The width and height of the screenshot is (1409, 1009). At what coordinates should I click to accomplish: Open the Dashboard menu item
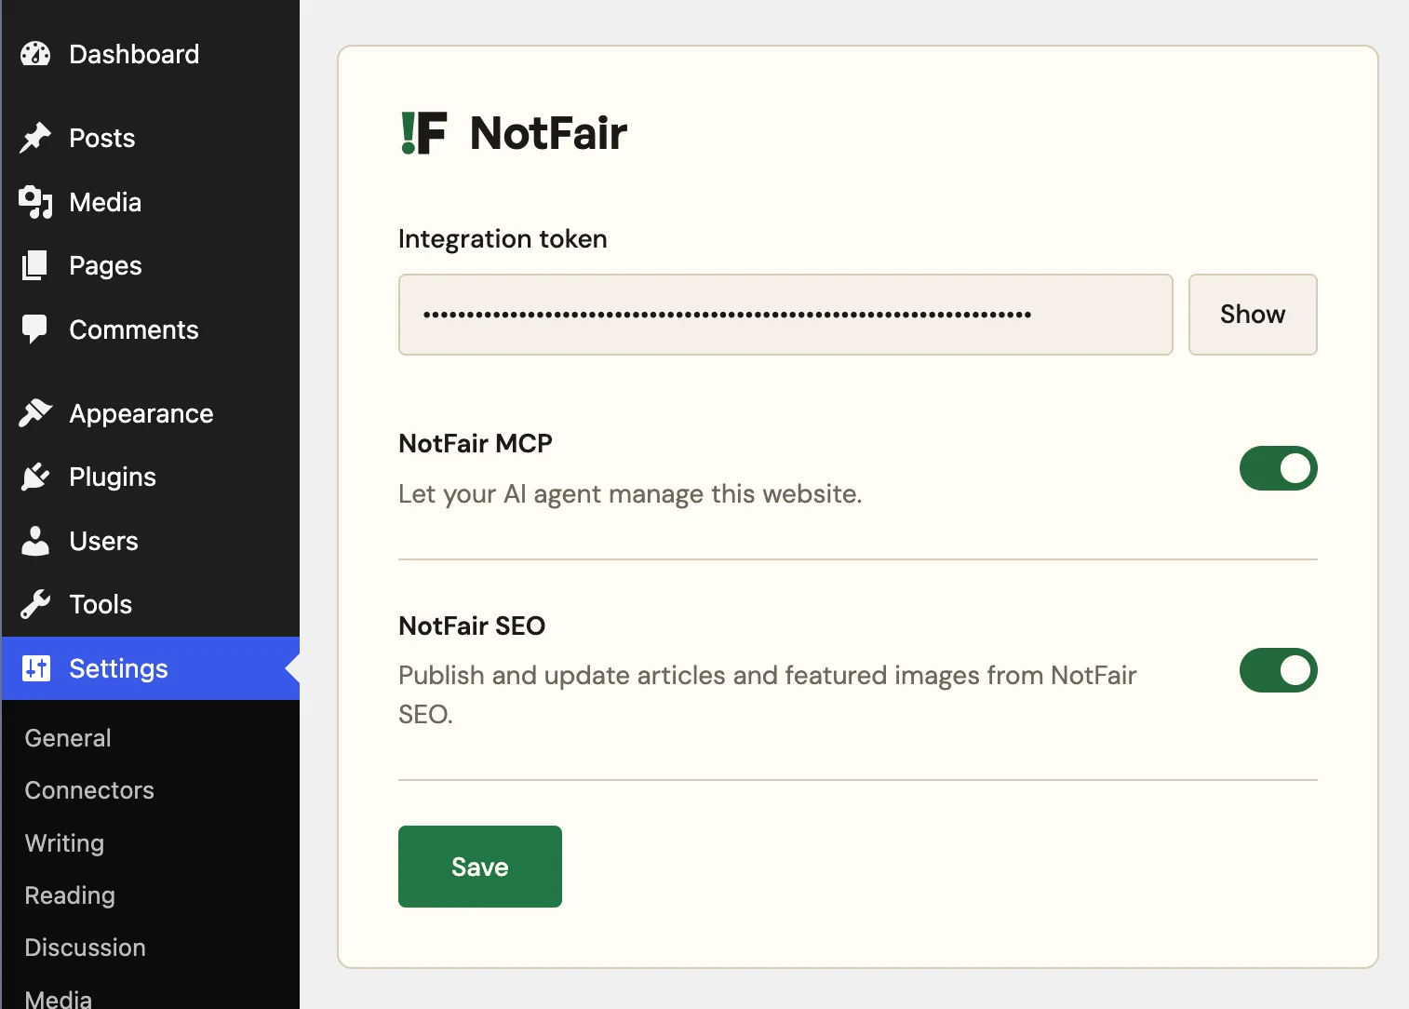134,54
